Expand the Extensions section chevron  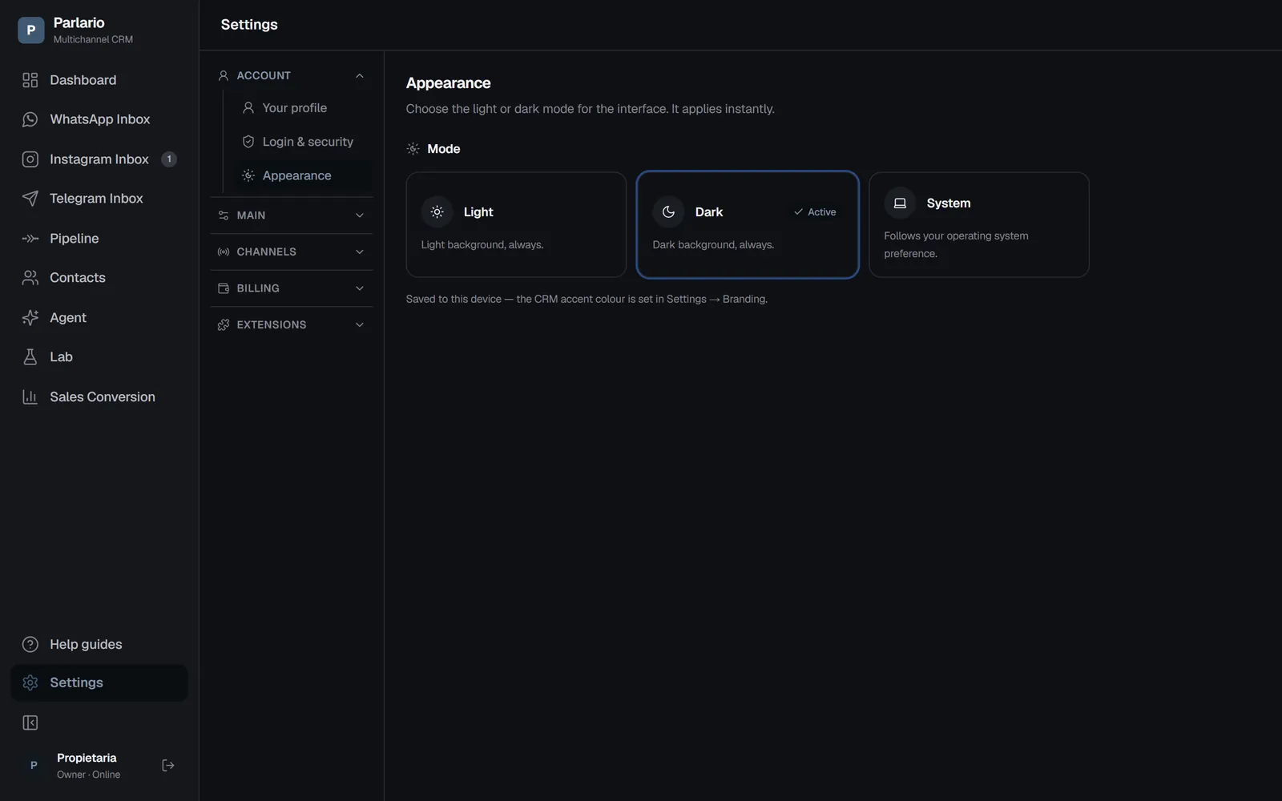[360, 324]
